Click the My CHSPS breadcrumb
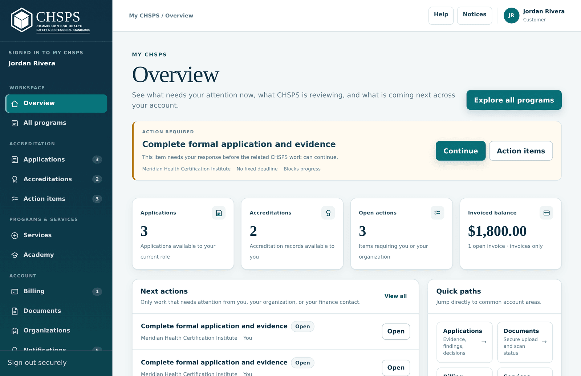The width and height of the screenshot is (581, 376). point(144,16)
